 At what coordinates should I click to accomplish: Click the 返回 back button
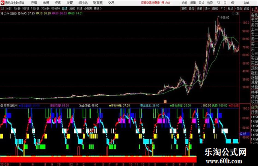click(247, 8)
